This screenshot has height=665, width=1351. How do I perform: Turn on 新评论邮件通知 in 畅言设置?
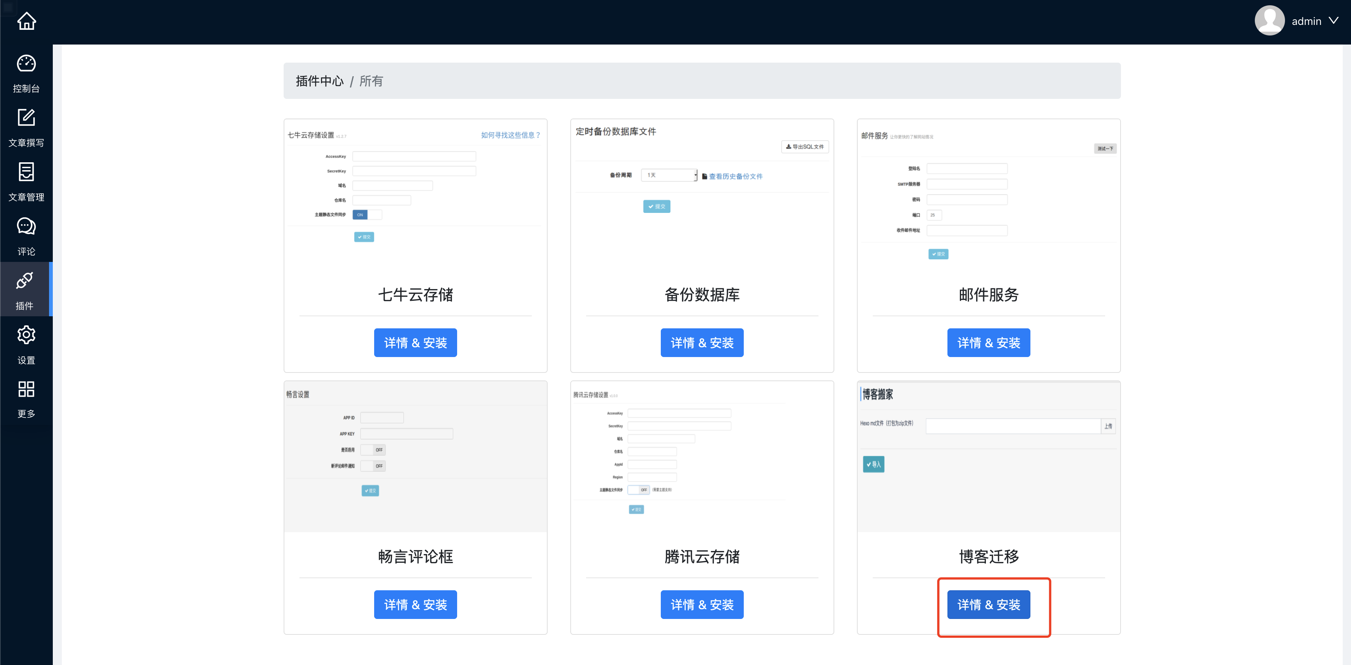[x=373, y=466]
